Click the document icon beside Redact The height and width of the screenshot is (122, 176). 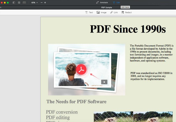123,12
